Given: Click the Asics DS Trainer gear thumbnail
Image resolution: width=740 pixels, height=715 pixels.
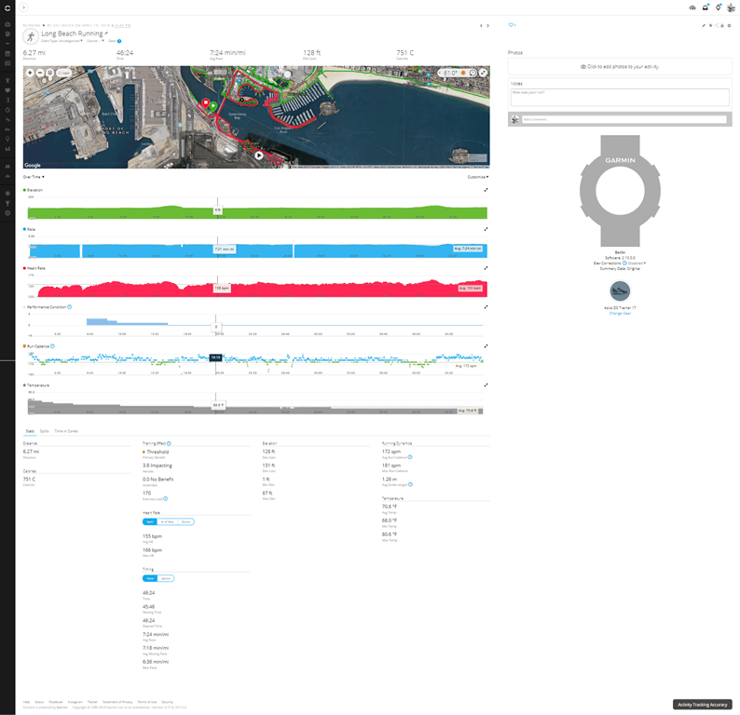Looking at the screenshot, I should tap(620, 291).
